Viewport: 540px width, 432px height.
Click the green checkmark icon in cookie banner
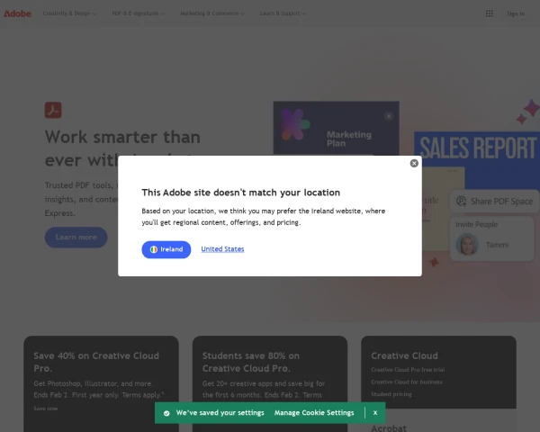[166, 413]
